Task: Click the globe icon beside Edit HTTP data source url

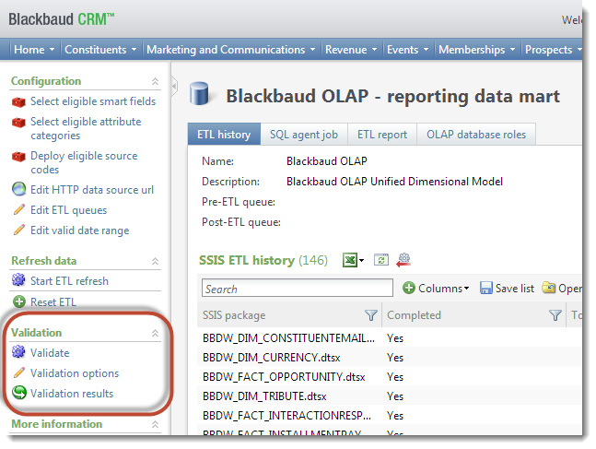Action: coord(18,189)
